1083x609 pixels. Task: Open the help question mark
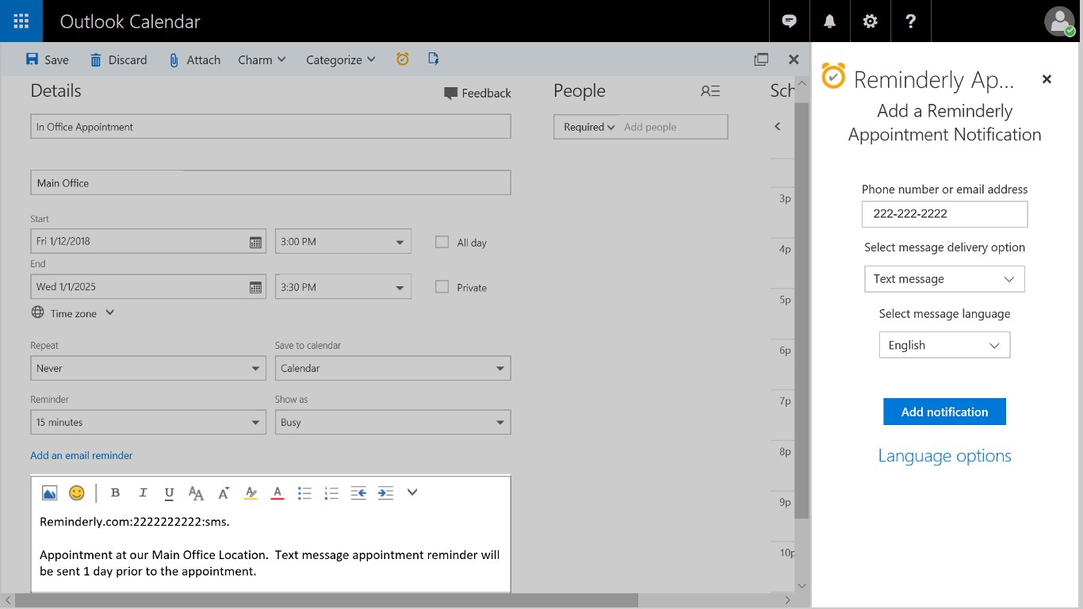coord(911,21)
